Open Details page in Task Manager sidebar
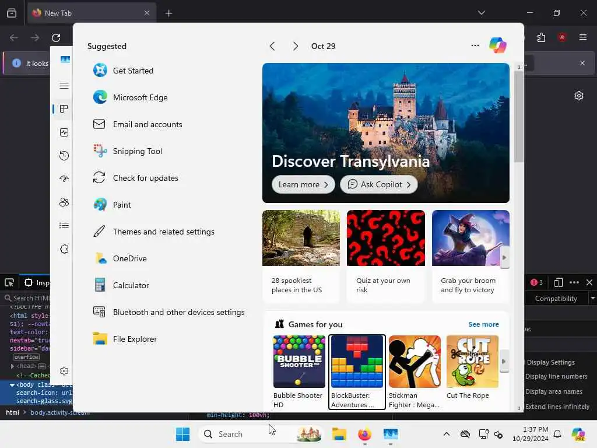 [x=64, y=226]
